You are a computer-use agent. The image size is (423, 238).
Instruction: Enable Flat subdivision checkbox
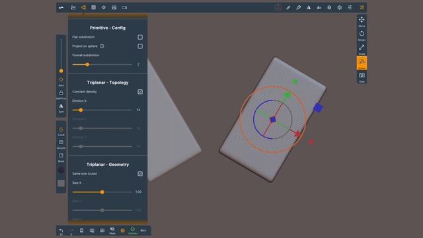point(140,37)
